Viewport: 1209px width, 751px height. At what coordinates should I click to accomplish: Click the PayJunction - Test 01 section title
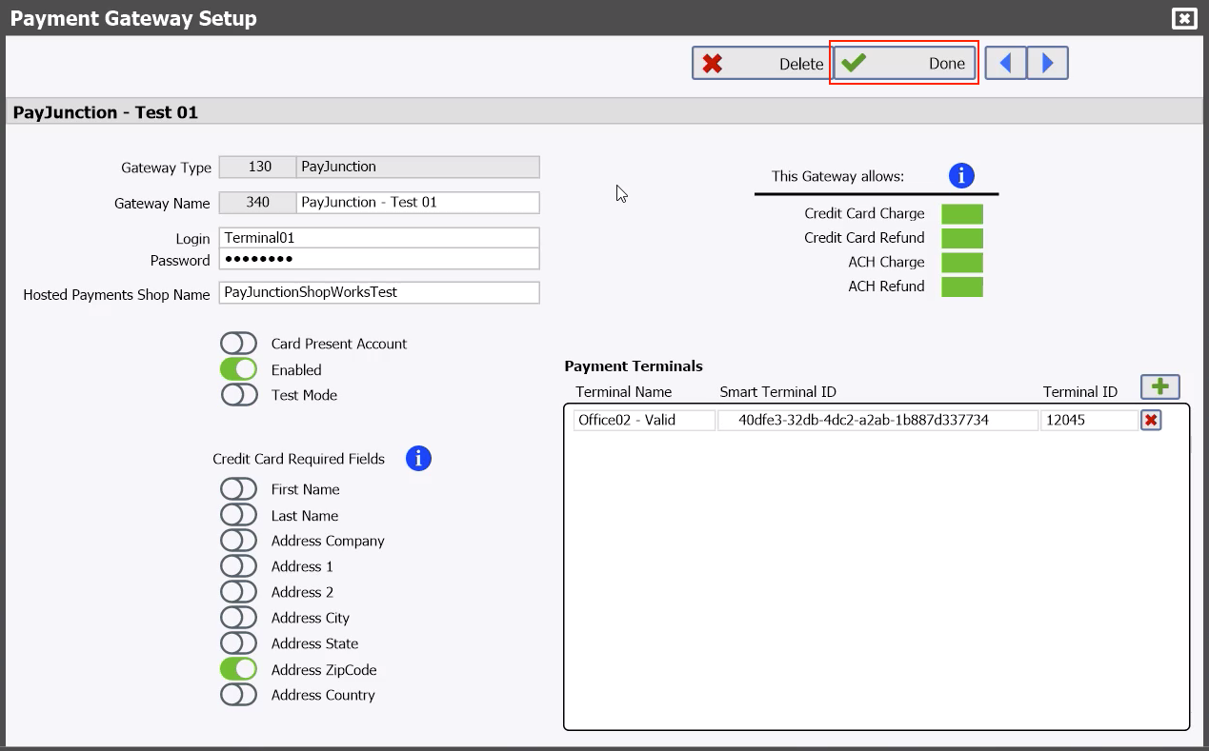tap(106, 112)
